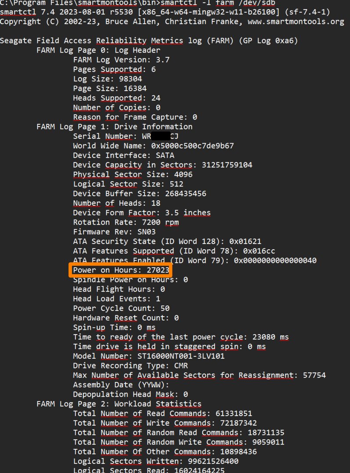Image resolution: width=350 pixels, height=473 pixels.
Task: Click the Model Number ST16000NT001-3LV101 line
Action: [x=149, y=356]
